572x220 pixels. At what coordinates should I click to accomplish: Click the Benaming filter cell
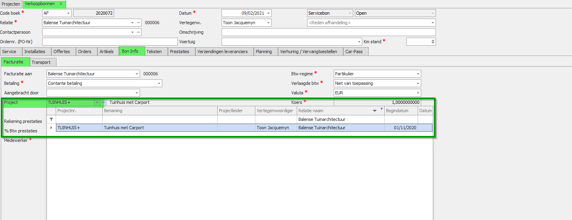(x=160, y=119)
